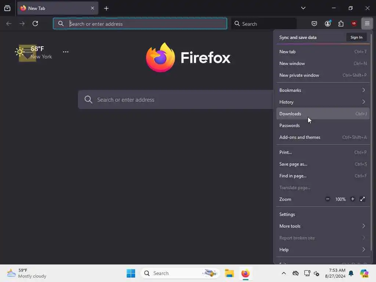The height and width of the screenshot is (282, 376).
Task: Open the tab overview icon left of tabs
Action: [x=7, y=8]
